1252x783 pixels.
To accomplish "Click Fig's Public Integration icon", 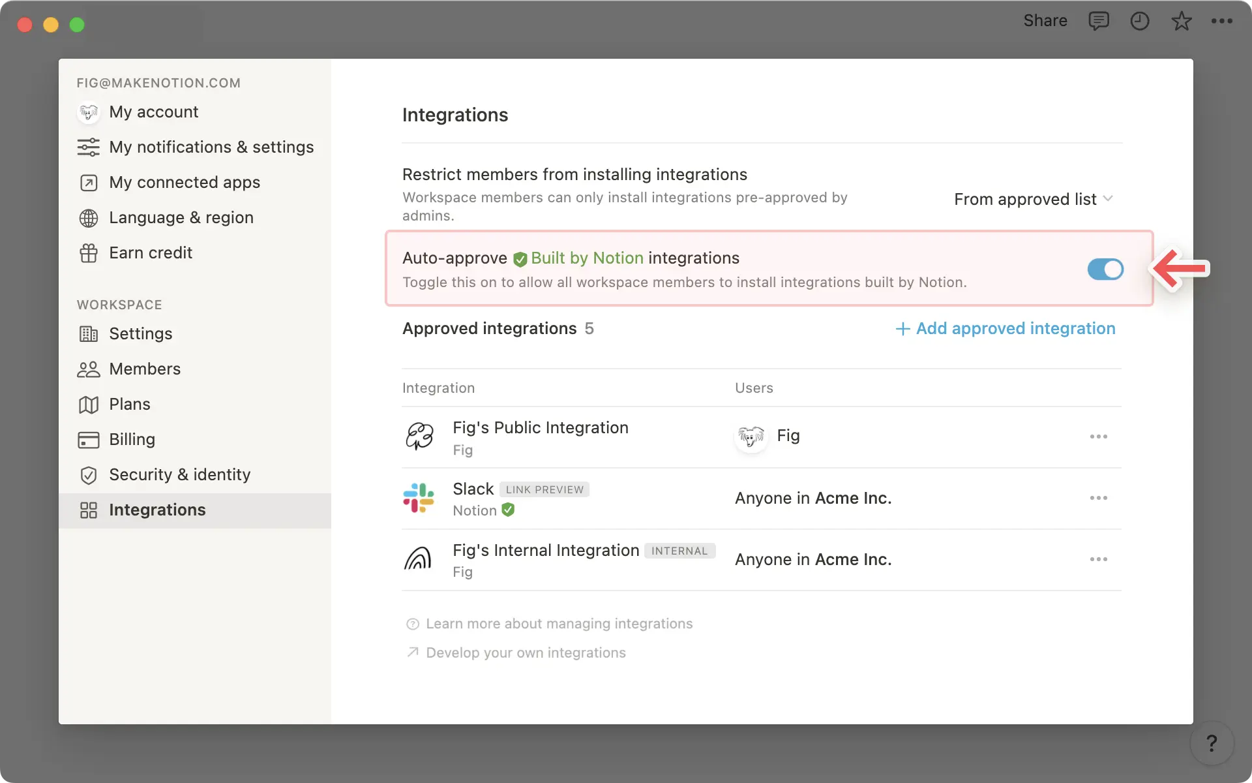I will [419, 436].
